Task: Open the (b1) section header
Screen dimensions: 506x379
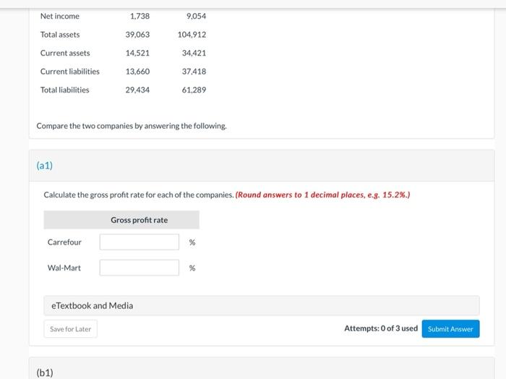Action: tap(45, 372)
